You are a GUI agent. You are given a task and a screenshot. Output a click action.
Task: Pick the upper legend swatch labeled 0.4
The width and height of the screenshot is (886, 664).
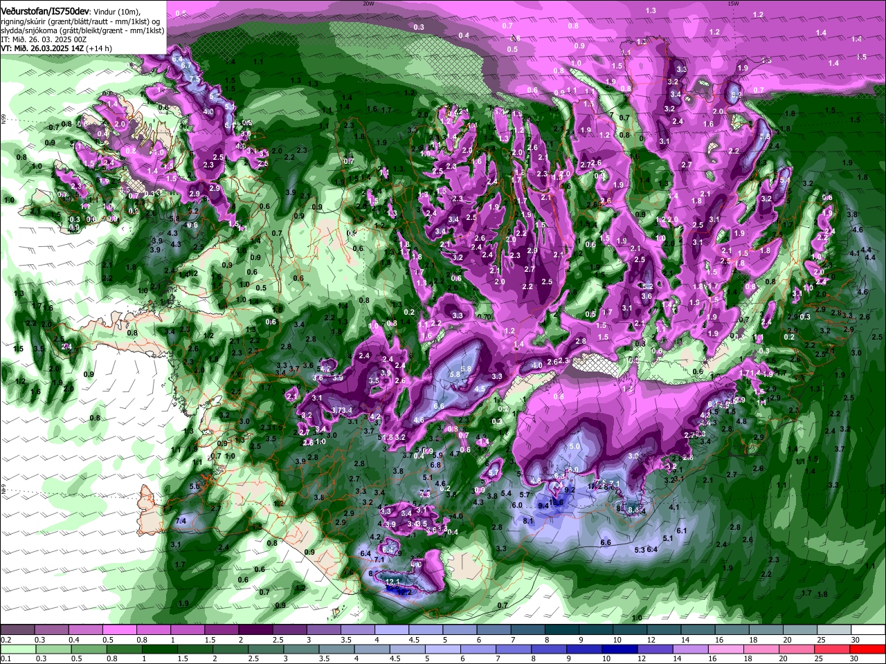tap(85, 629)
